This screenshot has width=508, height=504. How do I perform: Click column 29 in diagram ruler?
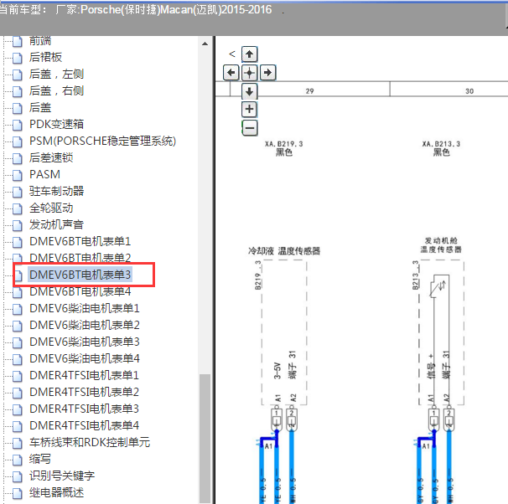(309, 91)
